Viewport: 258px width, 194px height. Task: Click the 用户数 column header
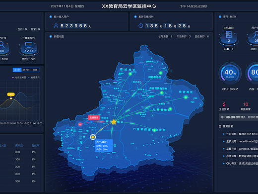click(19, 145)
